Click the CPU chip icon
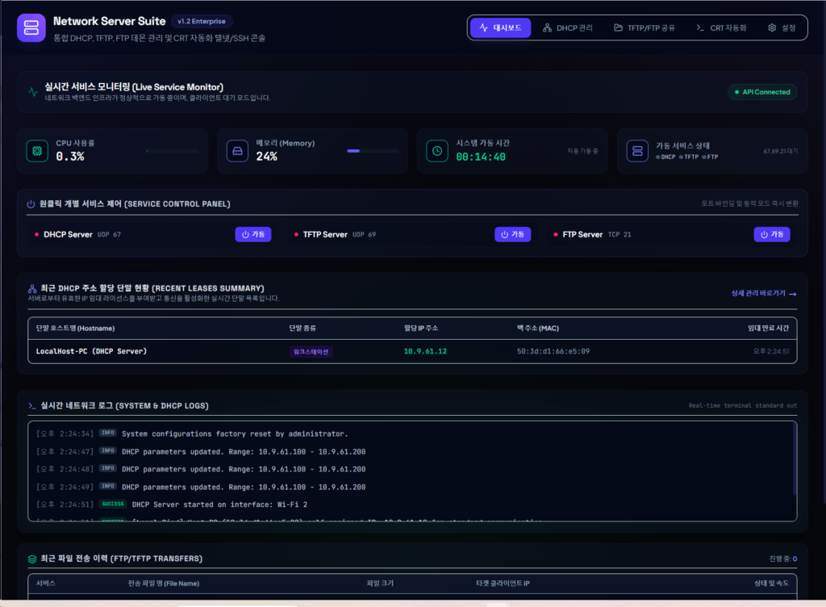Screen dimensions: 826x607 [37, 151]
